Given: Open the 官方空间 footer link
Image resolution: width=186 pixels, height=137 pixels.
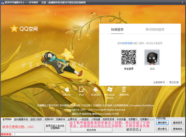Looking at the screenshot, I should [x=53, y=105].
